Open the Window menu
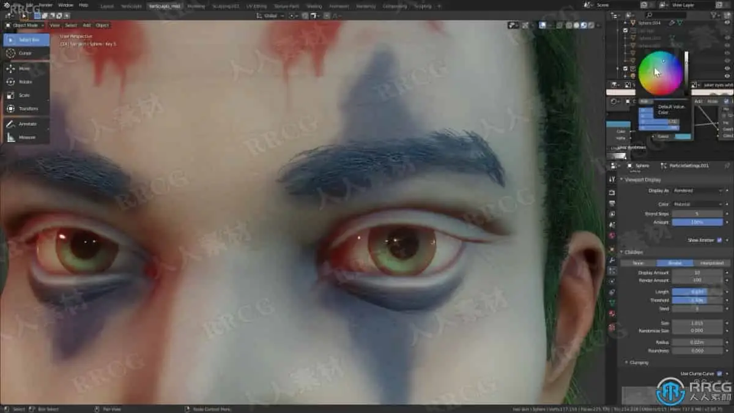 [x=65, y=4]
